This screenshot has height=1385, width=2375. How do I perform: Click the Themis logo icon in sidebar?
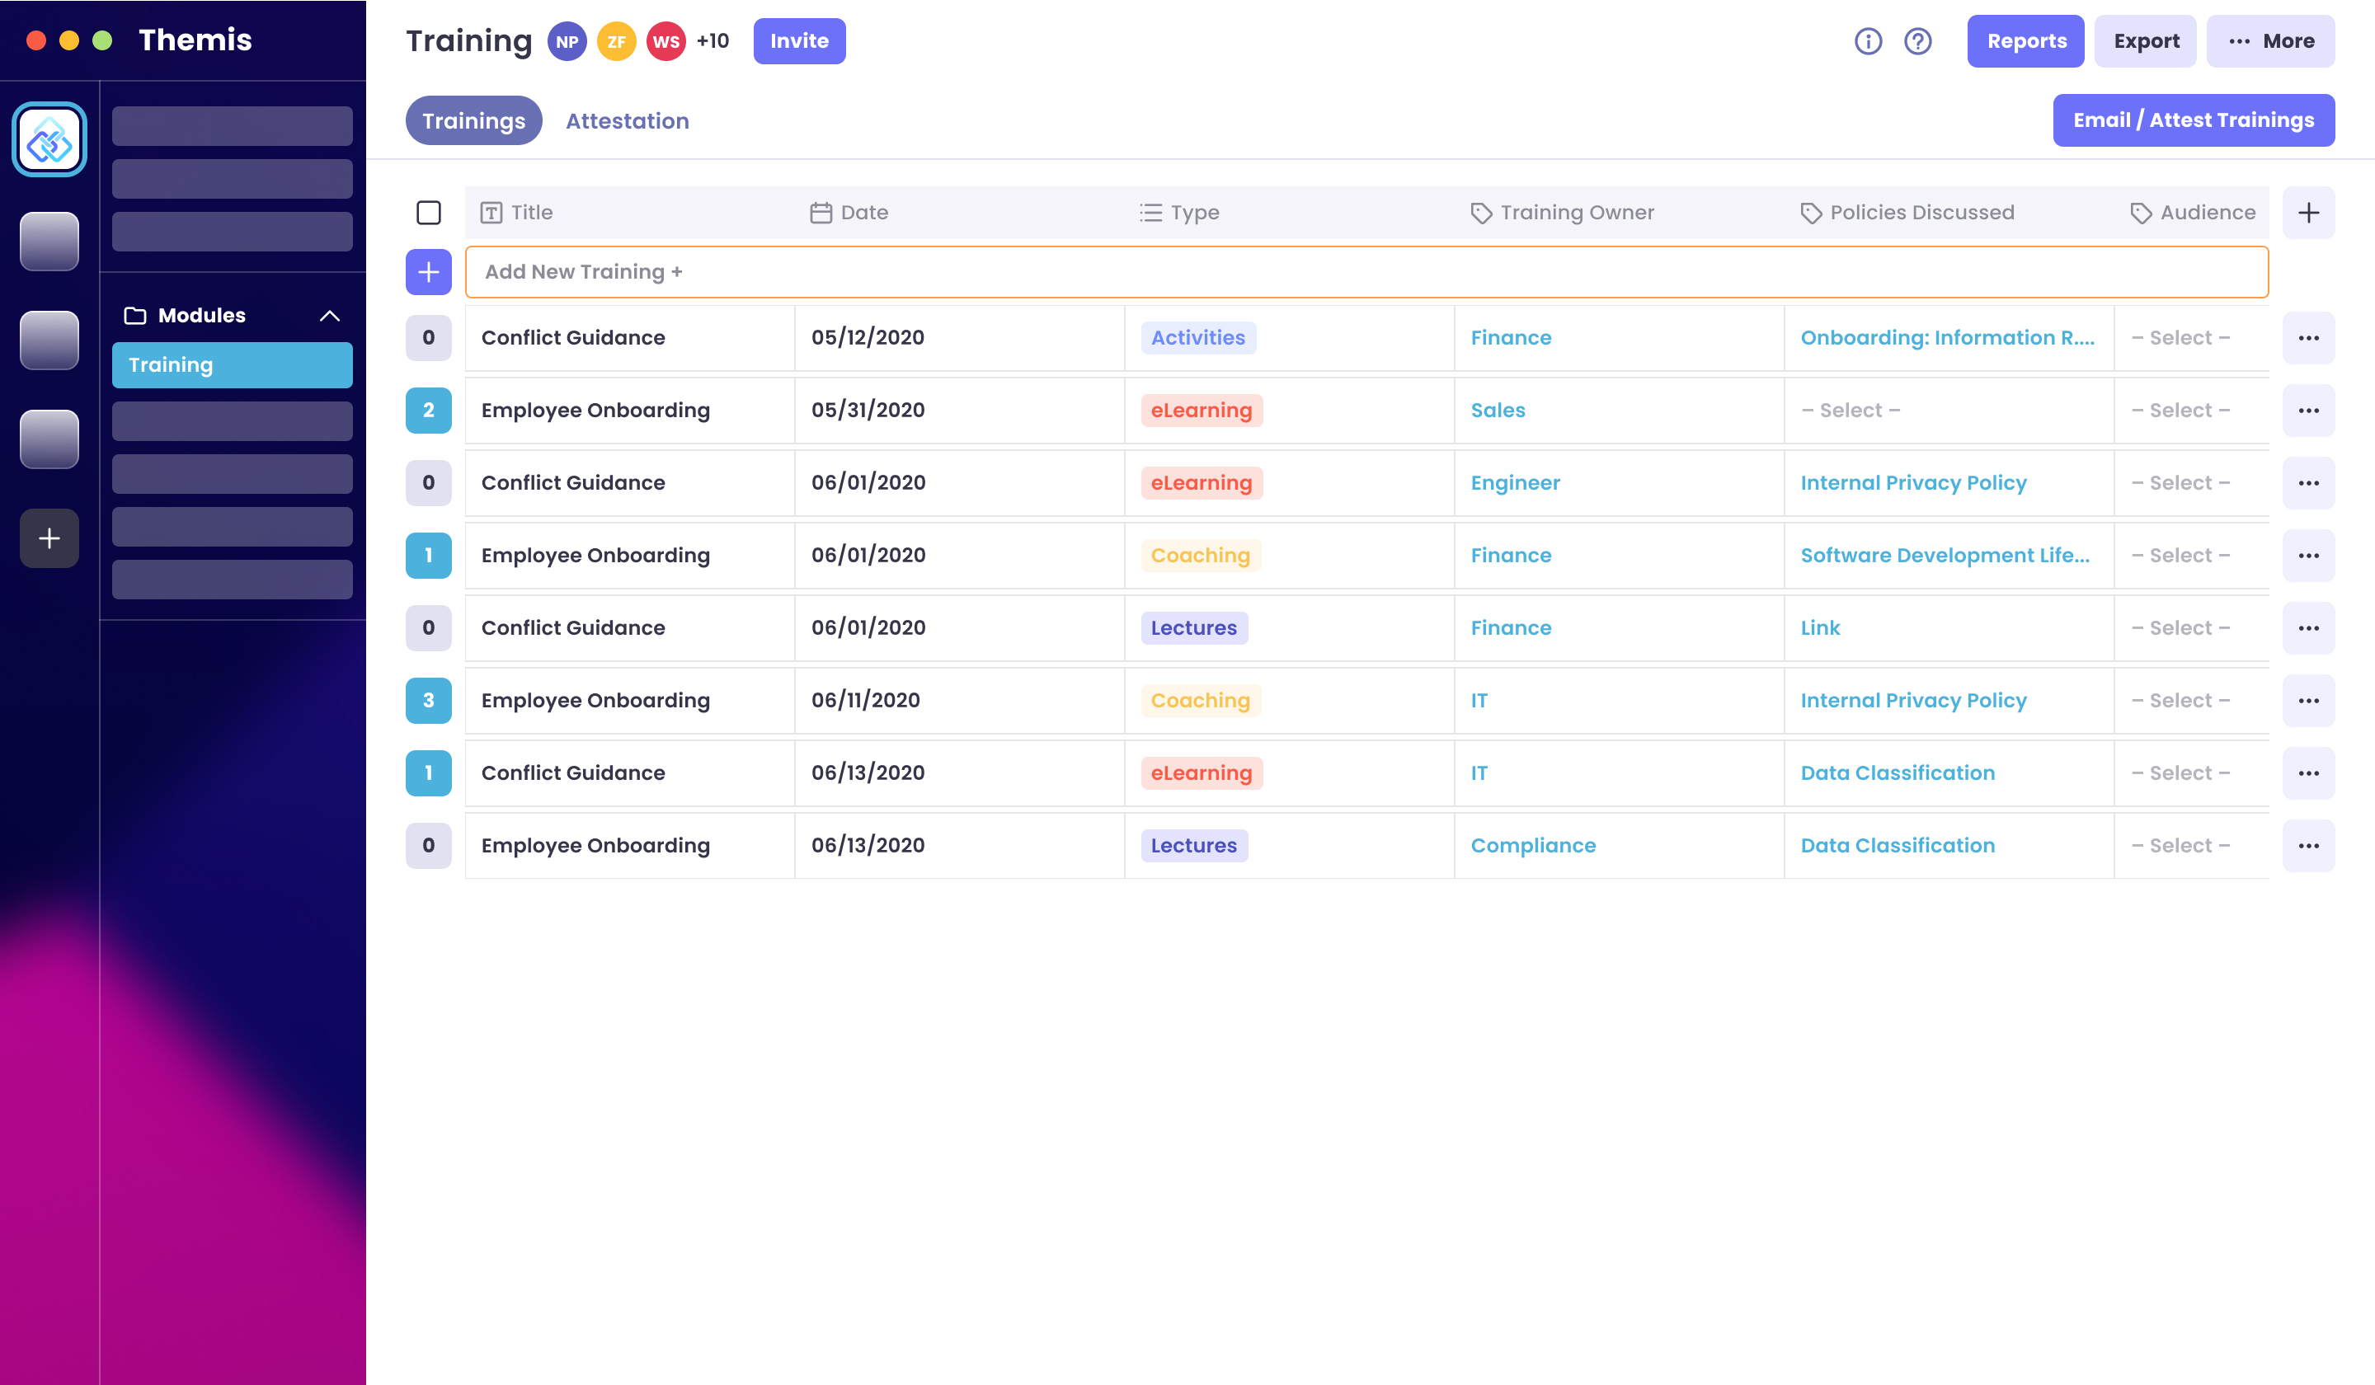pos(49,139)
